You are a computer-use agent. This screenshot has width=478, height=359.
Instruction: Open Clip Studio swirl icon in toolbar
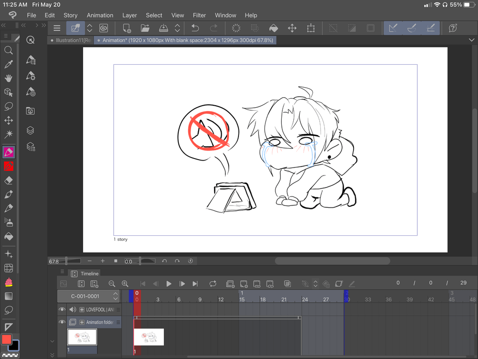[x=104, y=28]
